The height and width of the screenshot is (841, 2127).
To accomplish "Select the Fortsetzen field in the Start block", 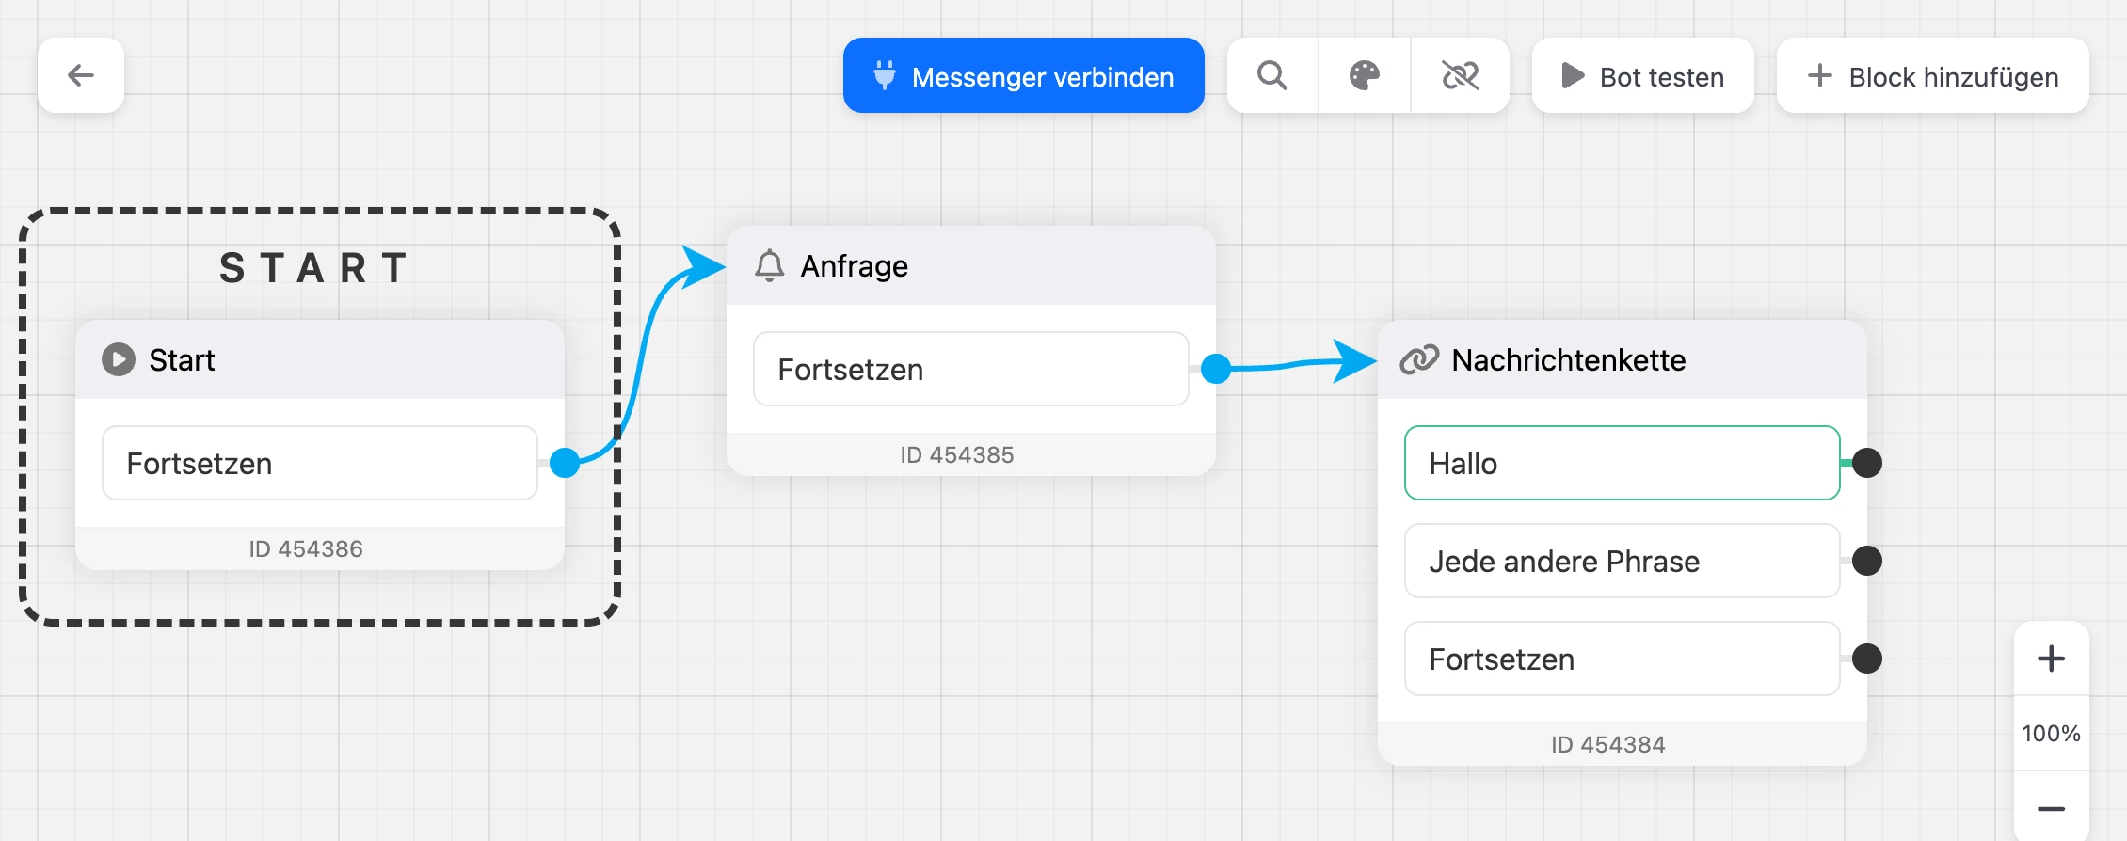I will (320, 463).
